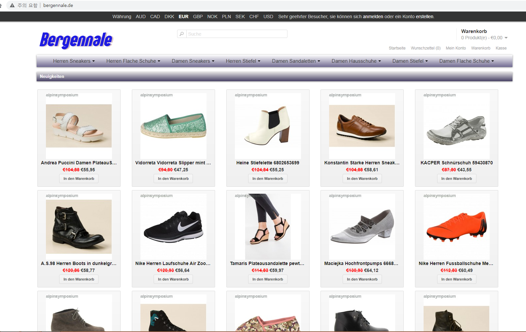Viewport: 526px width, 332px height.
Task: Add Vidorreta Slipper mint to Warenkorb
Action: (173, 179)
